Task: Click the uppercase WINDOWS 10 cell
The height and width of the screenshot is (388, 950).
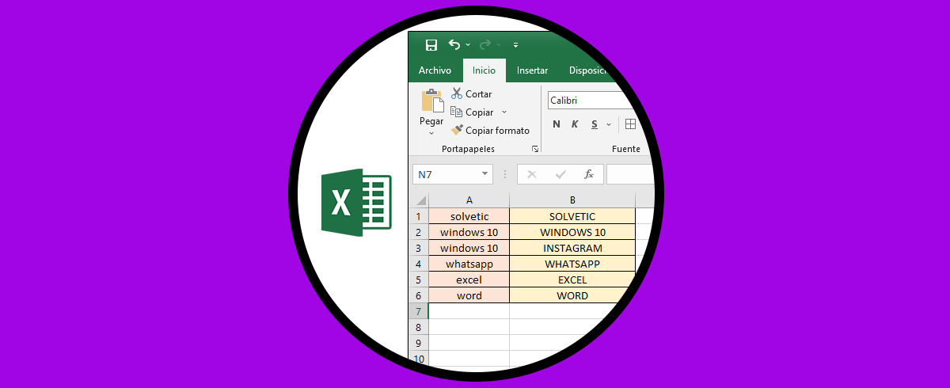Action: tap(572, 232)
